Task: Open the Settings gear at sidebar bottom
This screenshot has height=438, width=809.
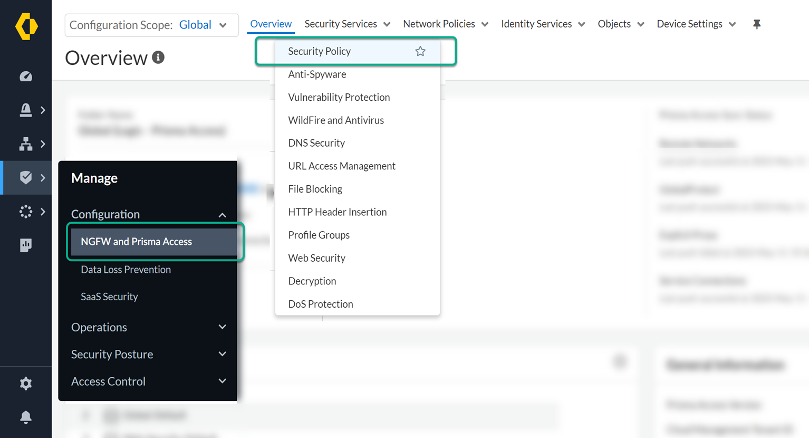Action: pyautogui.click(x=26, y=384)
